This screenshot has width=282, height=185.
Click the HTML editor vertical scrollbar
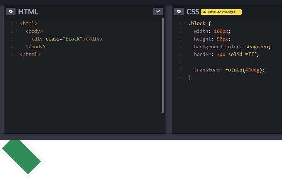[x=163, y=66]
